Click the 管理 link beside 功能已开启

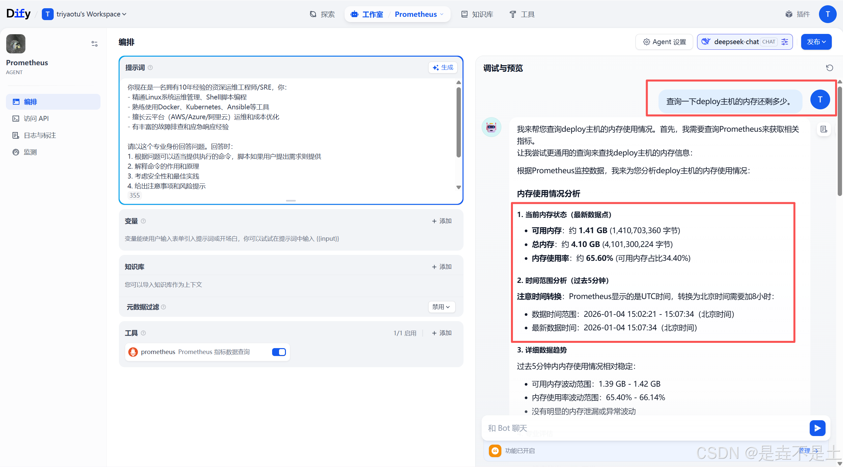click(x=805, y=450)
